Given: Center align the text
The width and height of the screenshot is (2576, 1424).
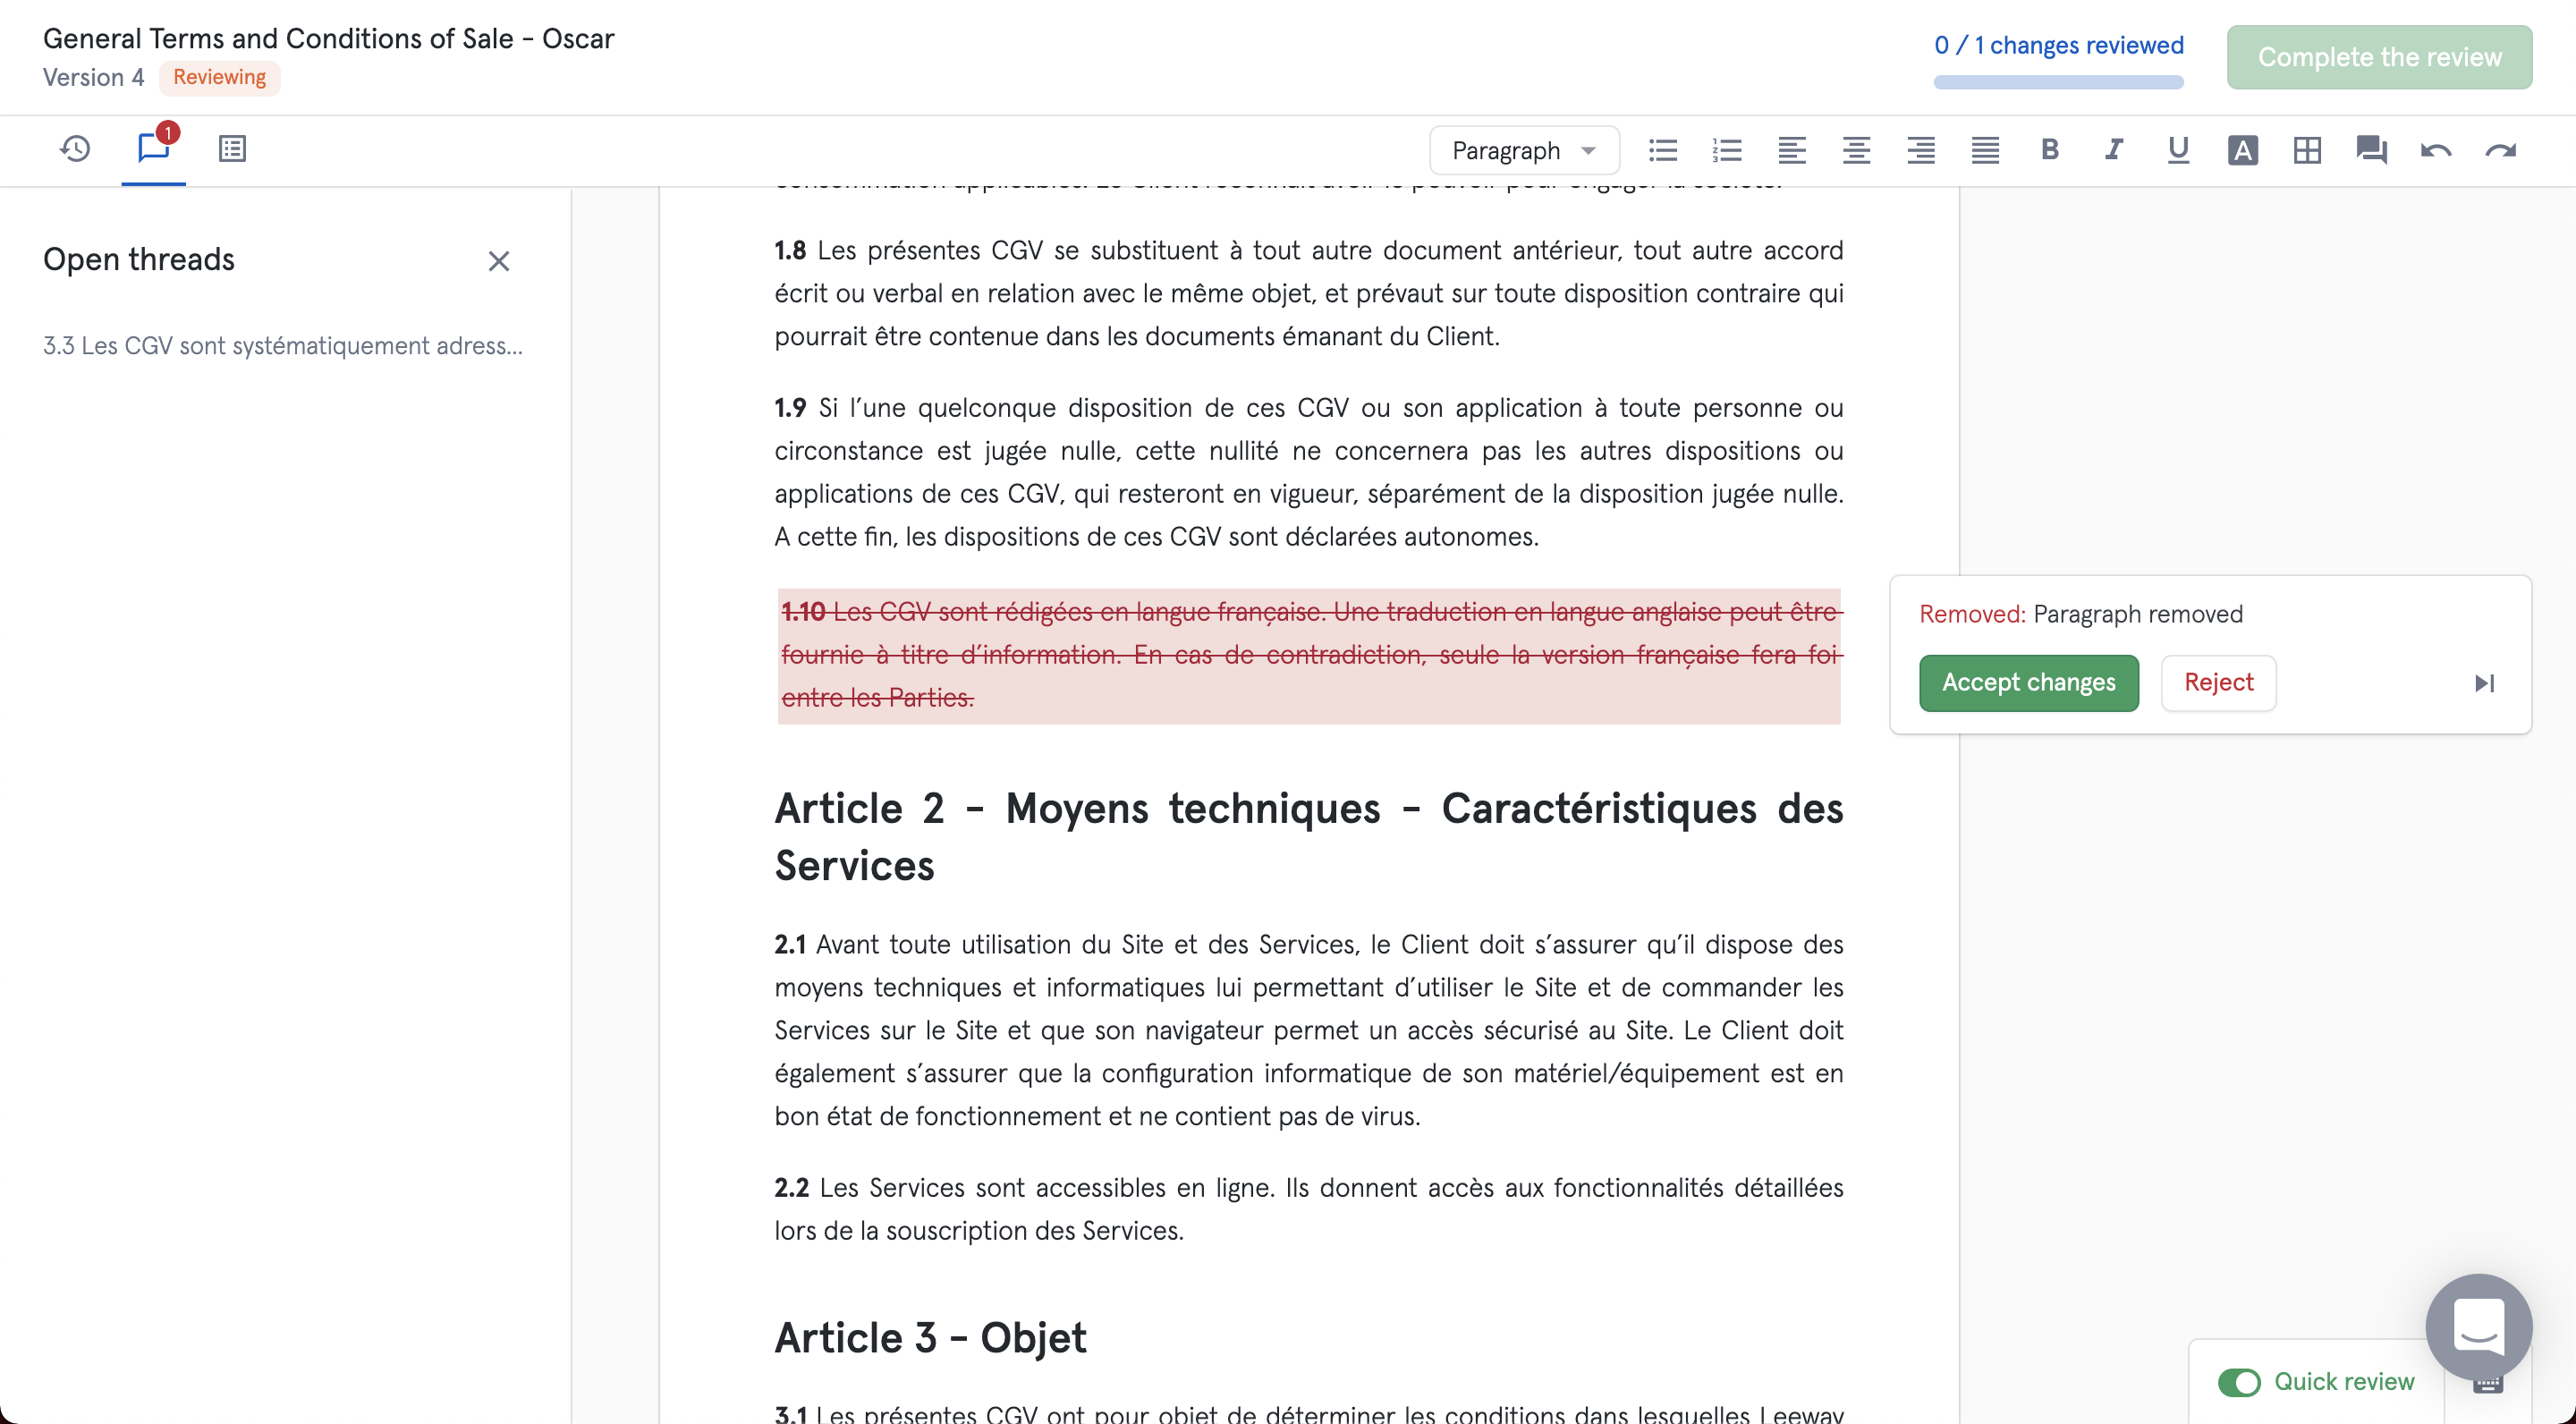Looking at the screenshot, I should coord(1856,151).
